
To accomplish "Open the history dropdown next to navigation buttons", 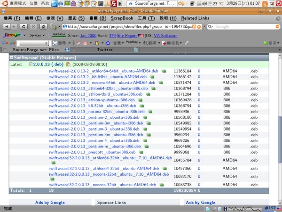I will [60, 27].
